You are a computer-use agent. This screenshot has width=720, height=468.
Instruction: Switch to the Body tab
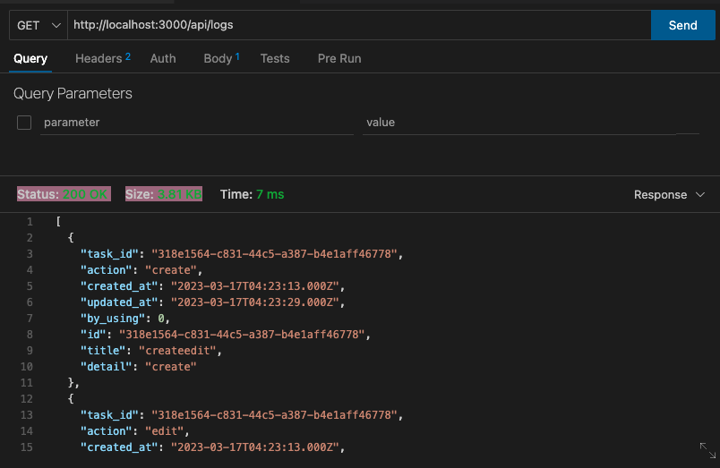coord(222,59)
